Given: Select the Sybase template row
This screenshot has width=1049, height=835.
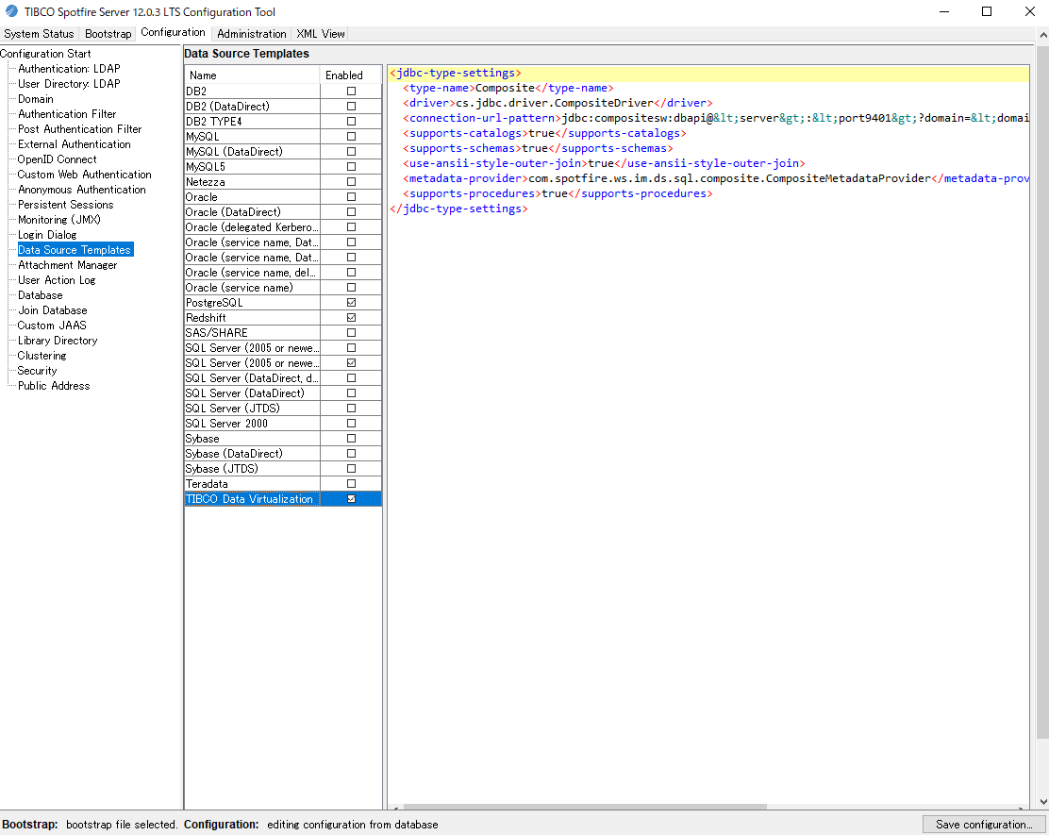Looking at the screenshot, I should (283, 439).
